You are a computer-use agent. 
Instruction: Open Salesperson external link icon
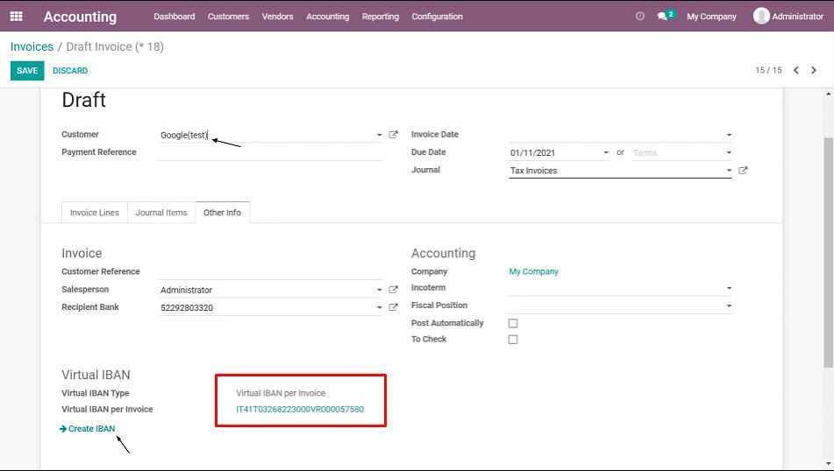[x=393, y=290]
